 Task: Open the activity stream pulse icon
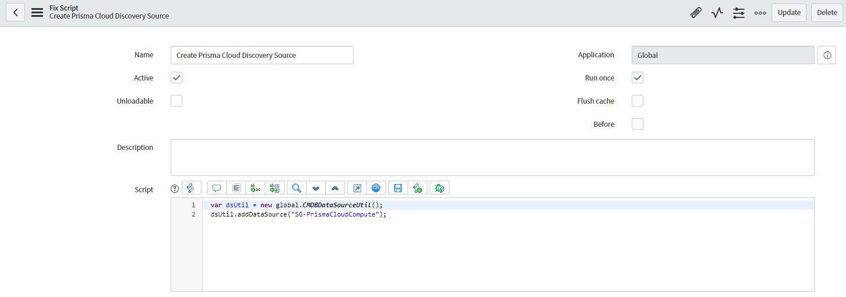point(717,13)
